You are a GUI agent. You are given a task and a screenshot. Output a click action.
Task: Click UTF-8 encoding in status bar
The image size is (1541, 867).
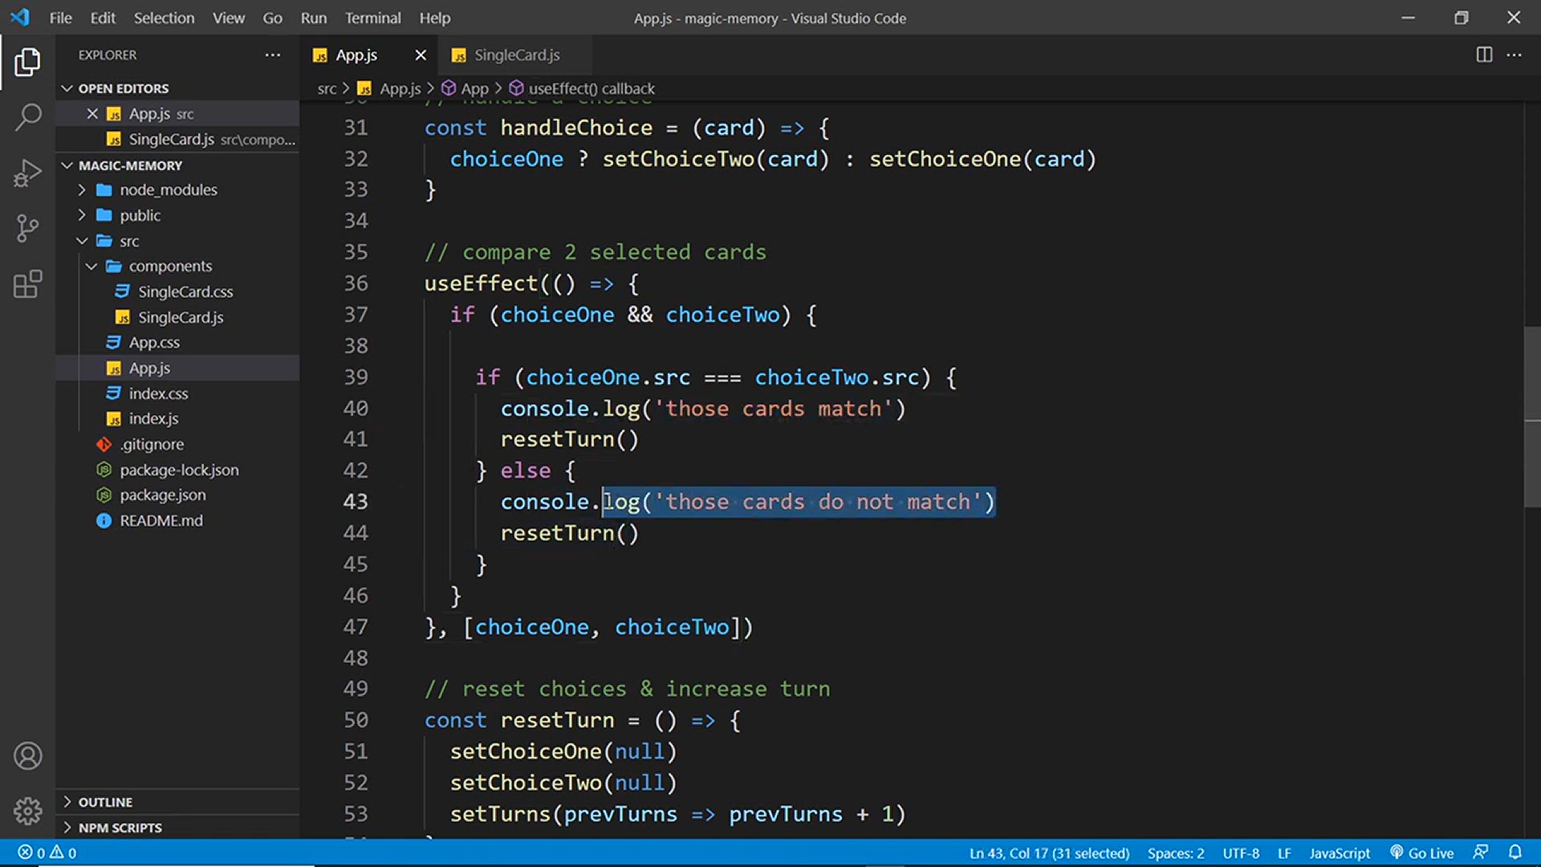pyautogui.click(x=1241, y=853)
